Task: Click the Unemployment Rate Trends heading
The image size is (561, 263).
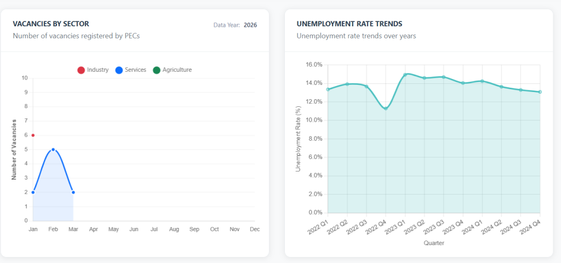Action: (349, 24)
